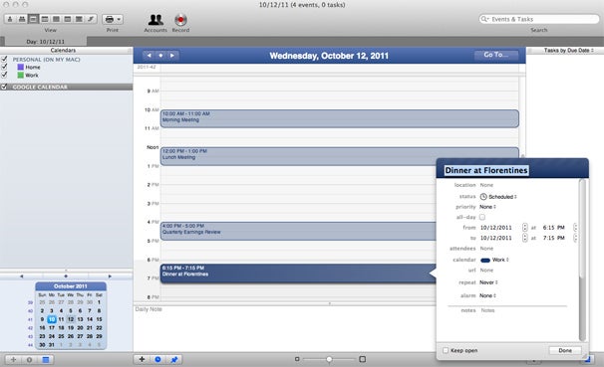
Task: Click the add calendar plus button
Action: point(14,360)
